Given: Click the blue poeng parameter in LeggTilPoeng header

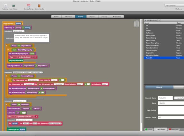Looking at the screenshot, I should [x=18, y=24].
